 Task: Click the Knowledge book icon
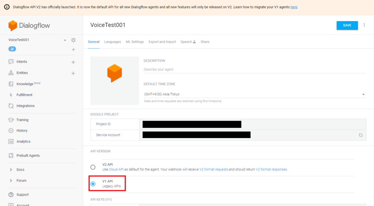pos(11,84)
